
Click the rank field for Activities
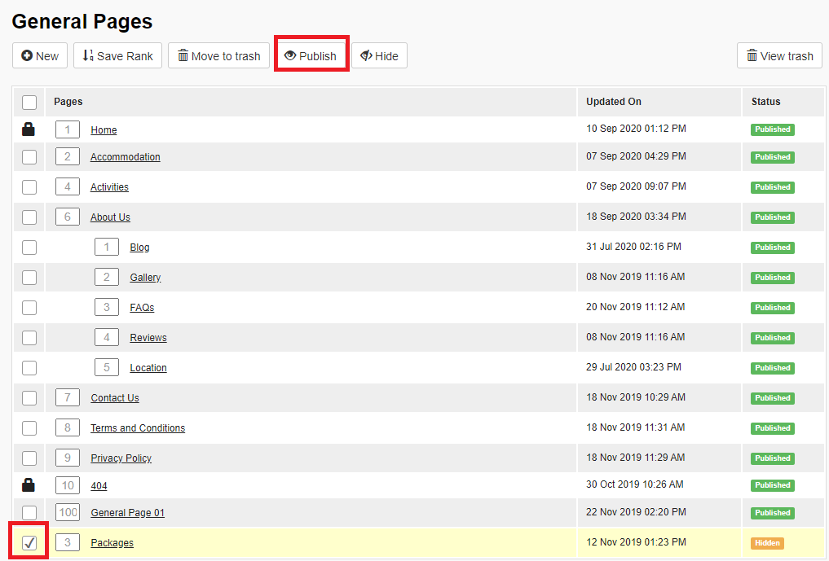click(68, 187)
